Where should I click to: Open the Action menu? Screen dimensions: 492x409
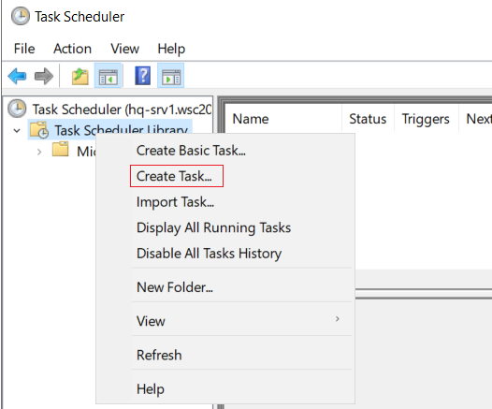(72, 49)
